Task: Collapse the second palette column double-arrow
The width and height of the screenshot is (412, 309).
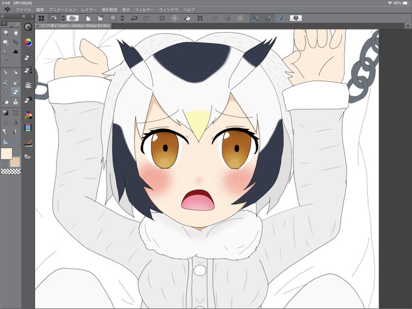Action: (24, 16)
